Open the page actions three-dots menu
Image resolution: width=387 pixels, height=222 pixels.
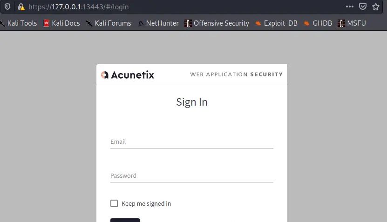350,7
